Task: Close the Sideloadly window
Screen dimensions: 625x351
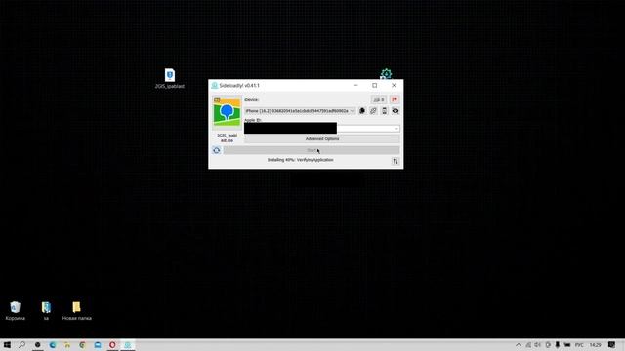Action: click(394, 85)
